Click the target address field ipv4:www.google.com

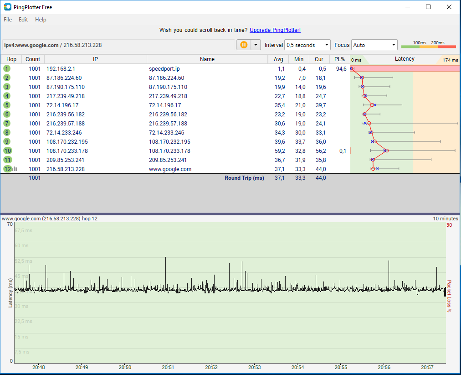coord(118,45)
